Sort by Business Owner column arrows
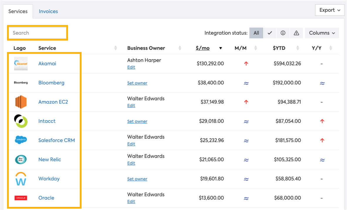Image resolution: width=347 pixels, height=210 pixels. [x=180, y=48]
